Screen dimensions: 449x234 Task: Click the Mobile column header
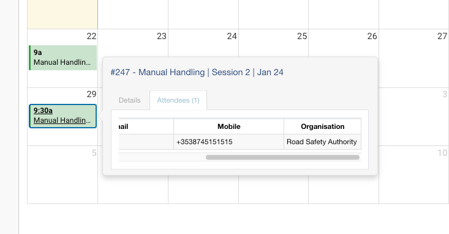229,126
